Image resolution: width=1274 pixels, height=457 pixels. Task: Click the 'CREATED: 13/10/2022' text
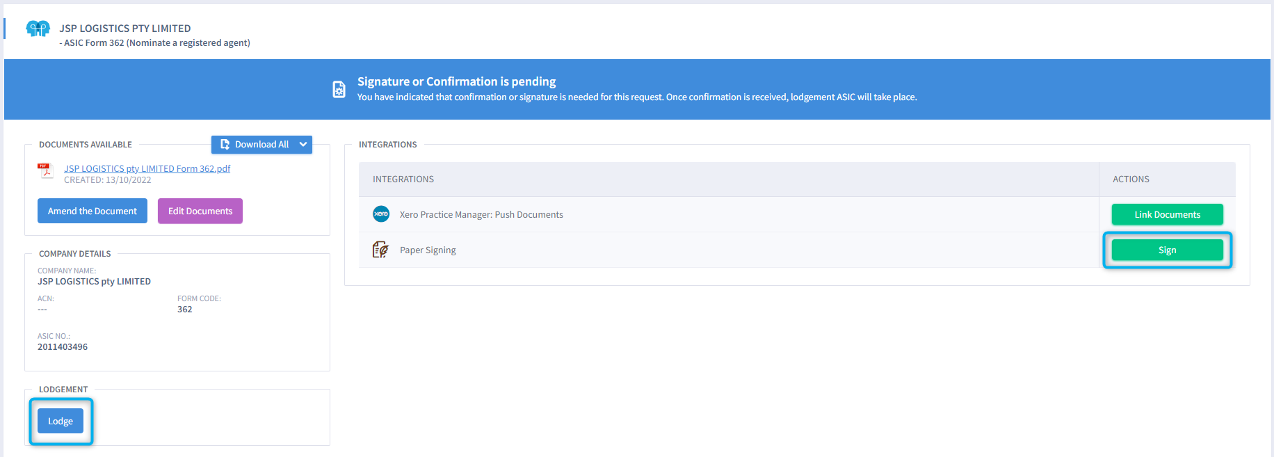coord(108,179)
